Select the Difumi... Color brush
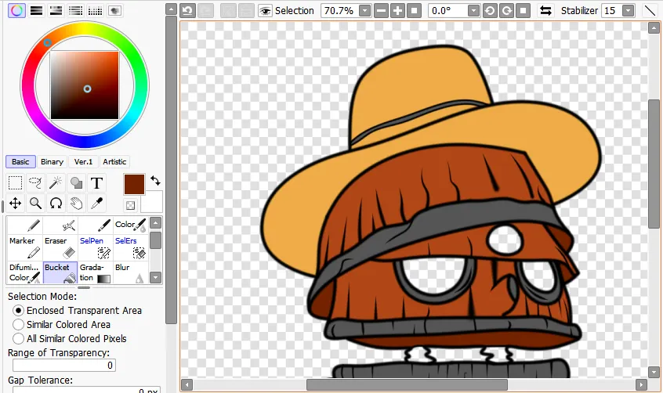663x393 pixels. point(24,272)
